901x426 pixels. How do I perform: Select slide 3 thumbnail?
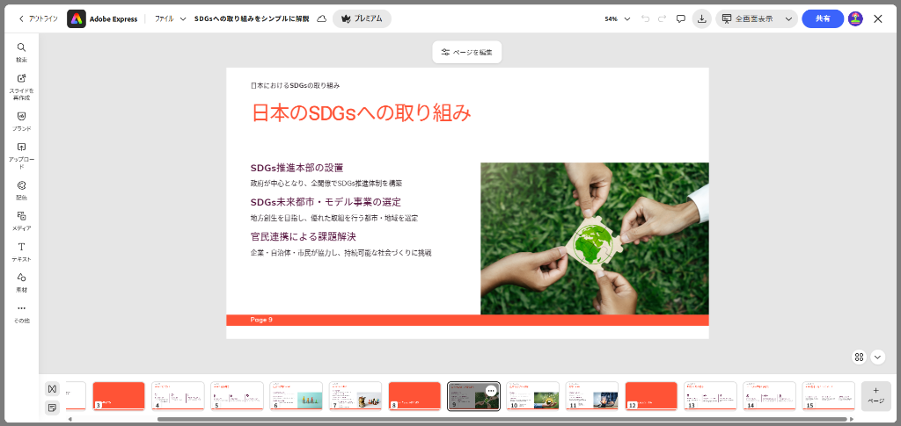[119, 396]
